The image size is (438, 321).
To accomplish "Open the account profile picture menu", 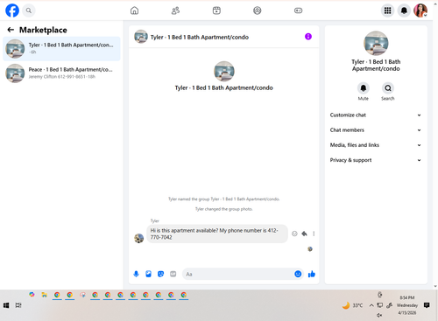I will (x=420, y=10).
